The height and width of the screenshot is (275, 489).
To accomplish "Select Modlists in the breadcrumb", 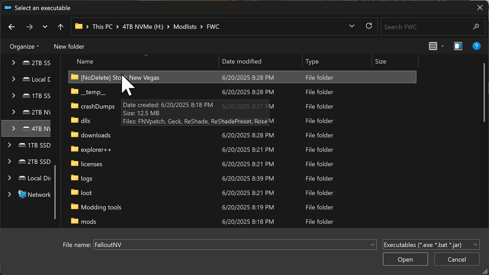I will click(x=185, y=27).
